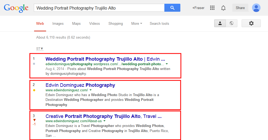Click the www.edwindominguez.com/ URL text
The image size is (268, 140).
point(67,90)
